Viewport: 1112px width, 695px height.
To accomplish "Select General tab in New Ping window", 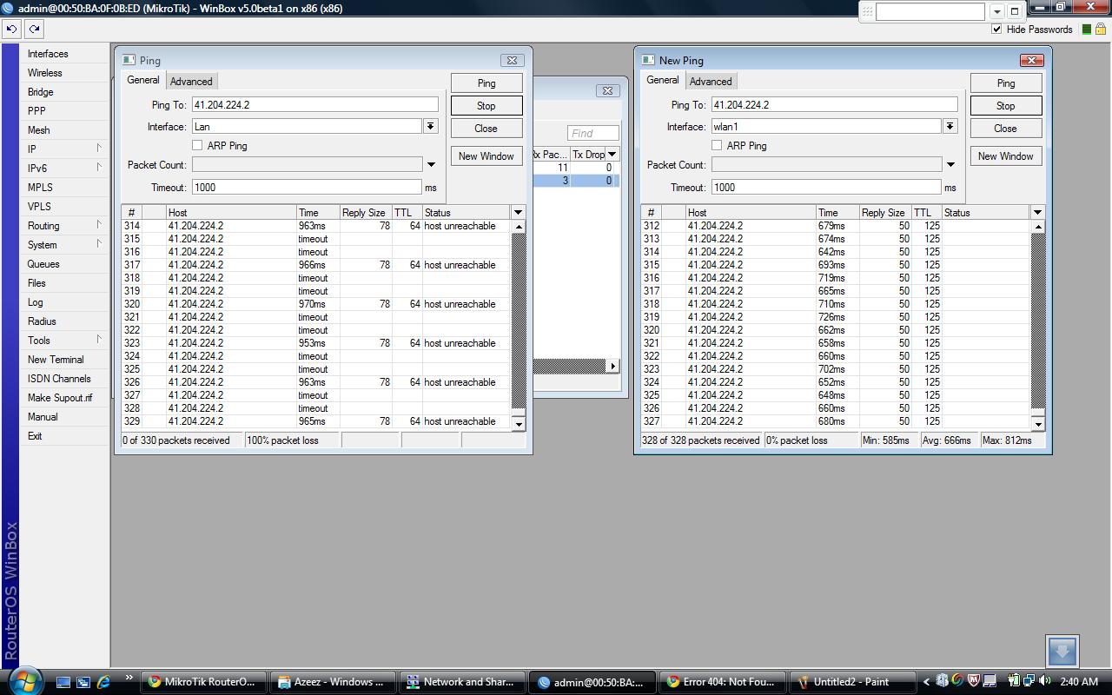I will (662, 80).
